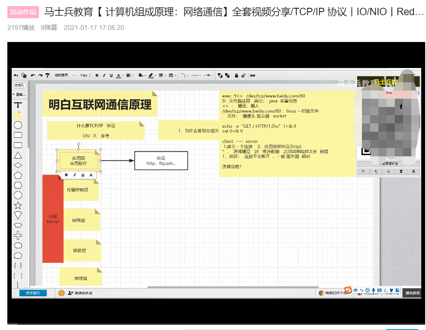Select the pentagon shape in the shape panel
Screen dimensions: 426x330
pyautogui.click(x=18, y=175)
